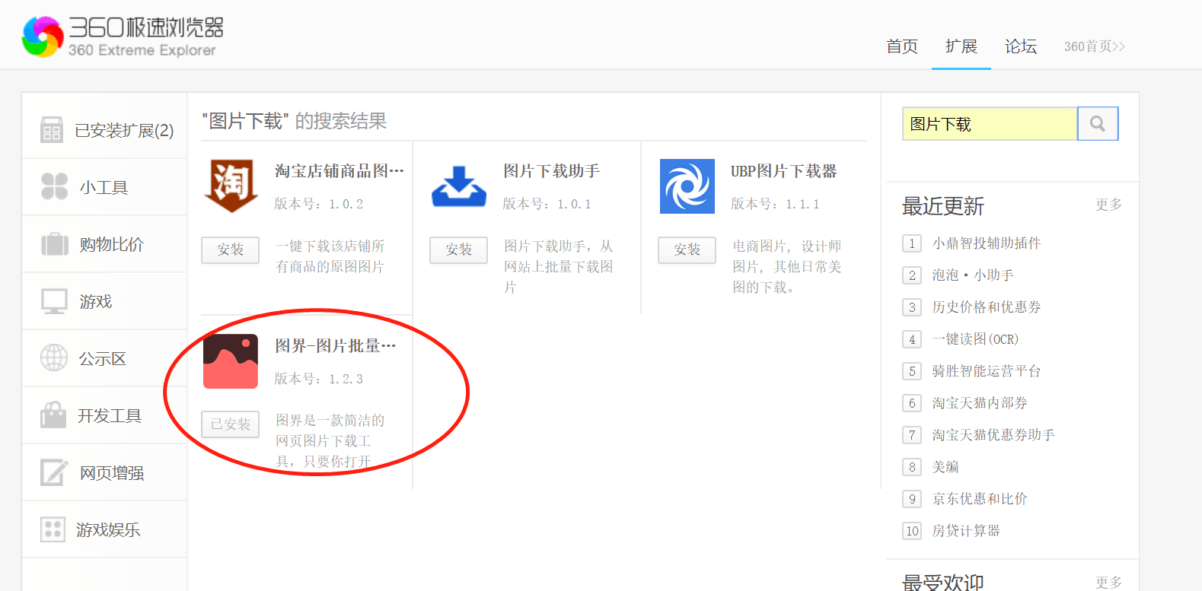Open the 论坛 tab
The image size is (1202, 591).
(x=1021, y=46)
